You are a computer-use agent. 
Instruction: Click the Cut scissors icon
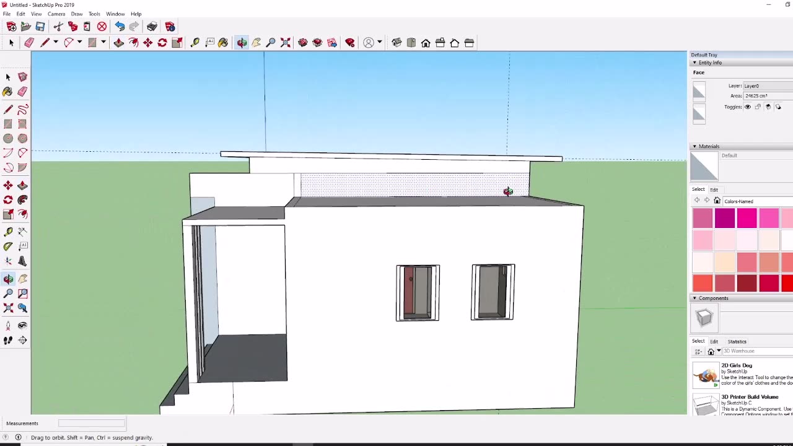tap(58, 27)
